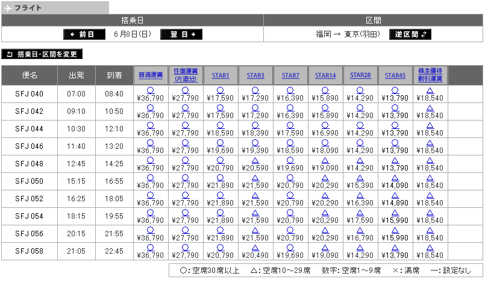Select SFJ 058 株主優待 triangle availability icon
The width and height of the screenshot is (485, 282).
[x=430, y=247]
